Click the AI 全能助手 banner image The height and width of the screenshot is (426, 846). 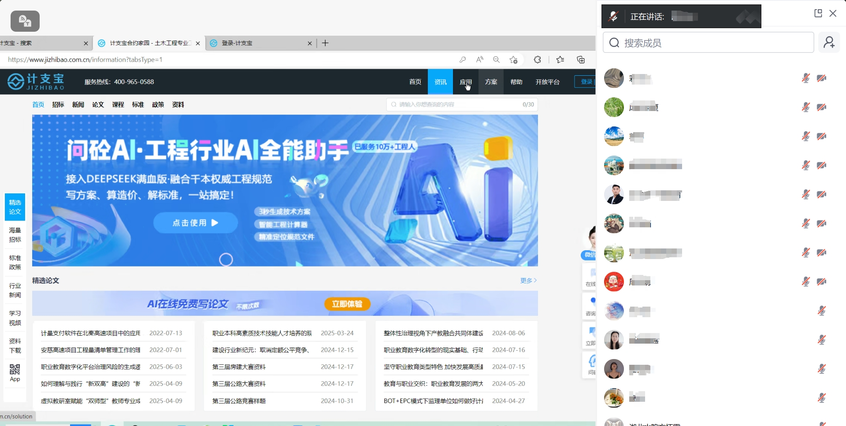[x=285, y=190]
